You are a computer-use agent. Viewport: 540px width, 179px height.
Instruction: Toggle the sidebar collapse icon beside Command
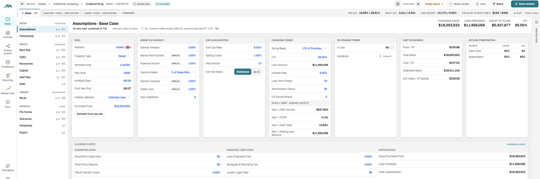pyautogui.click(x=398, y=4)
